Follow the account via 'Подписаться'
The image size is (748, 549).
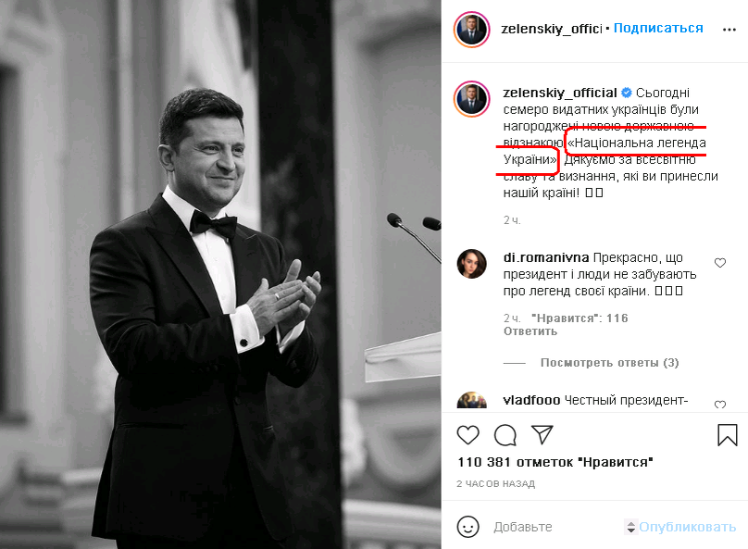pyautogui.click(x=659, y=29)
